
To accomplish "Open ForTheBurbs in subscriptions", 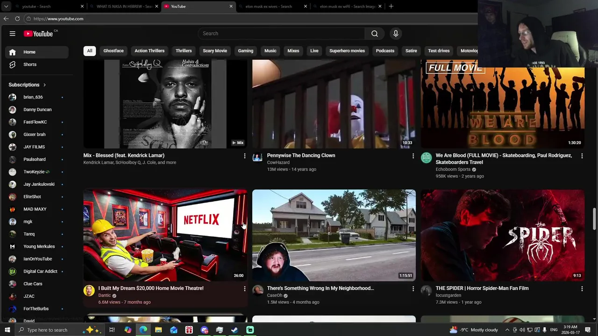I will (37, 308).
